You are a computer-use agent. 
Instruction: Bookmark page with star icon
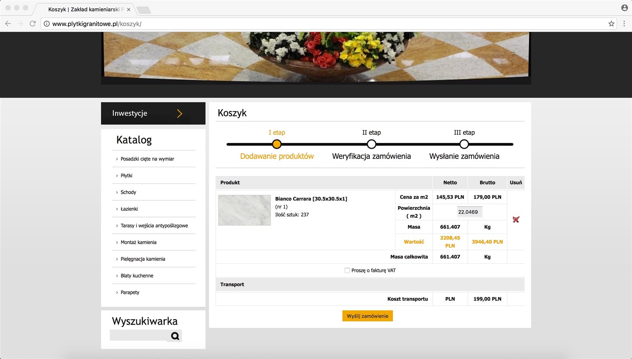611,24
